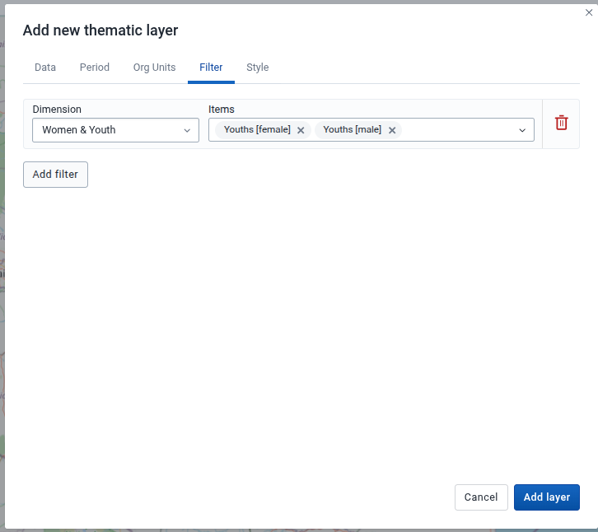The height and width of the screenshot is (532, 598).
Task: Click the Youths [male] chip label
Action: click(x=352, y=130)
